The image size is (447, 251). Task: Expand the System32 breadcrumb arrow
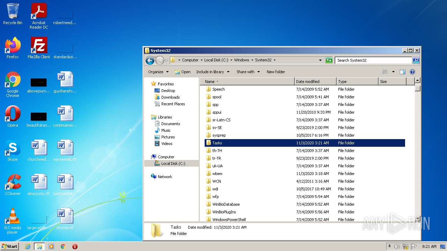pos(274,60)
